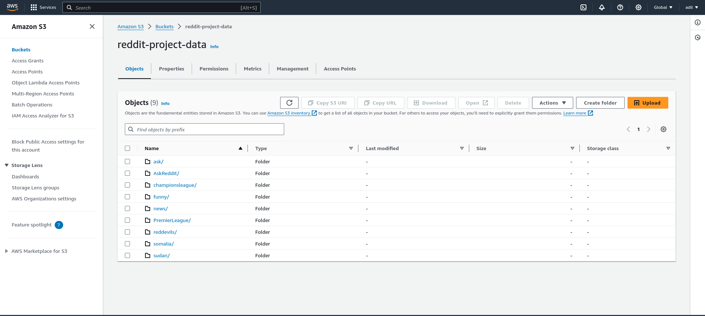The width and height of the screenshot is (705, 316).
Task: Toggle the select-all objects checkbox
Action: (127, 148)
